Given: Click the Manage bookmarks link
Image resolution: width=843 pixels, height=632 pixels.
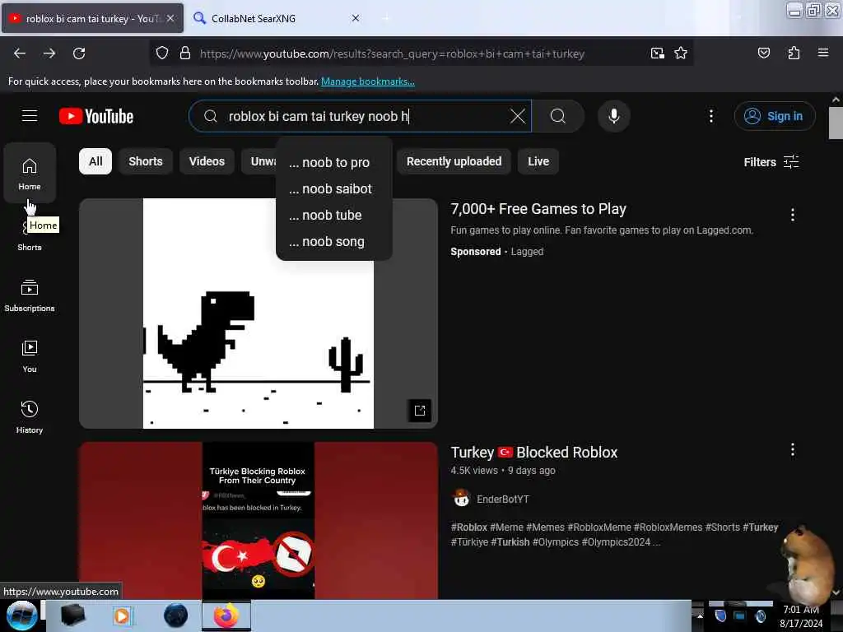Looking at the screenshot, I should point(368,81).
